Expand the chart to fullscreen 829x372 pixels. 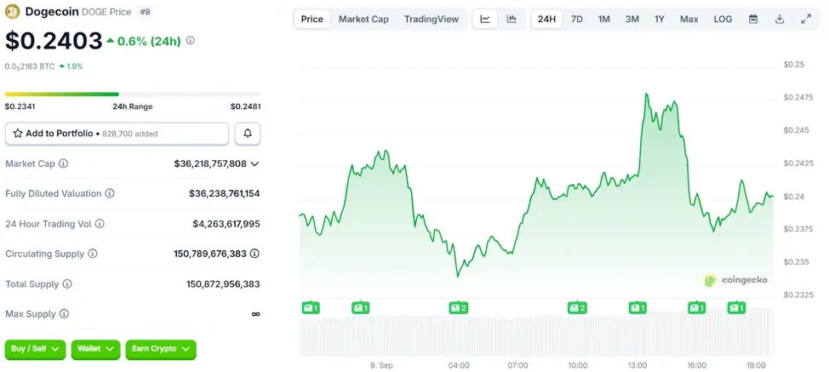tap(806, 19)
